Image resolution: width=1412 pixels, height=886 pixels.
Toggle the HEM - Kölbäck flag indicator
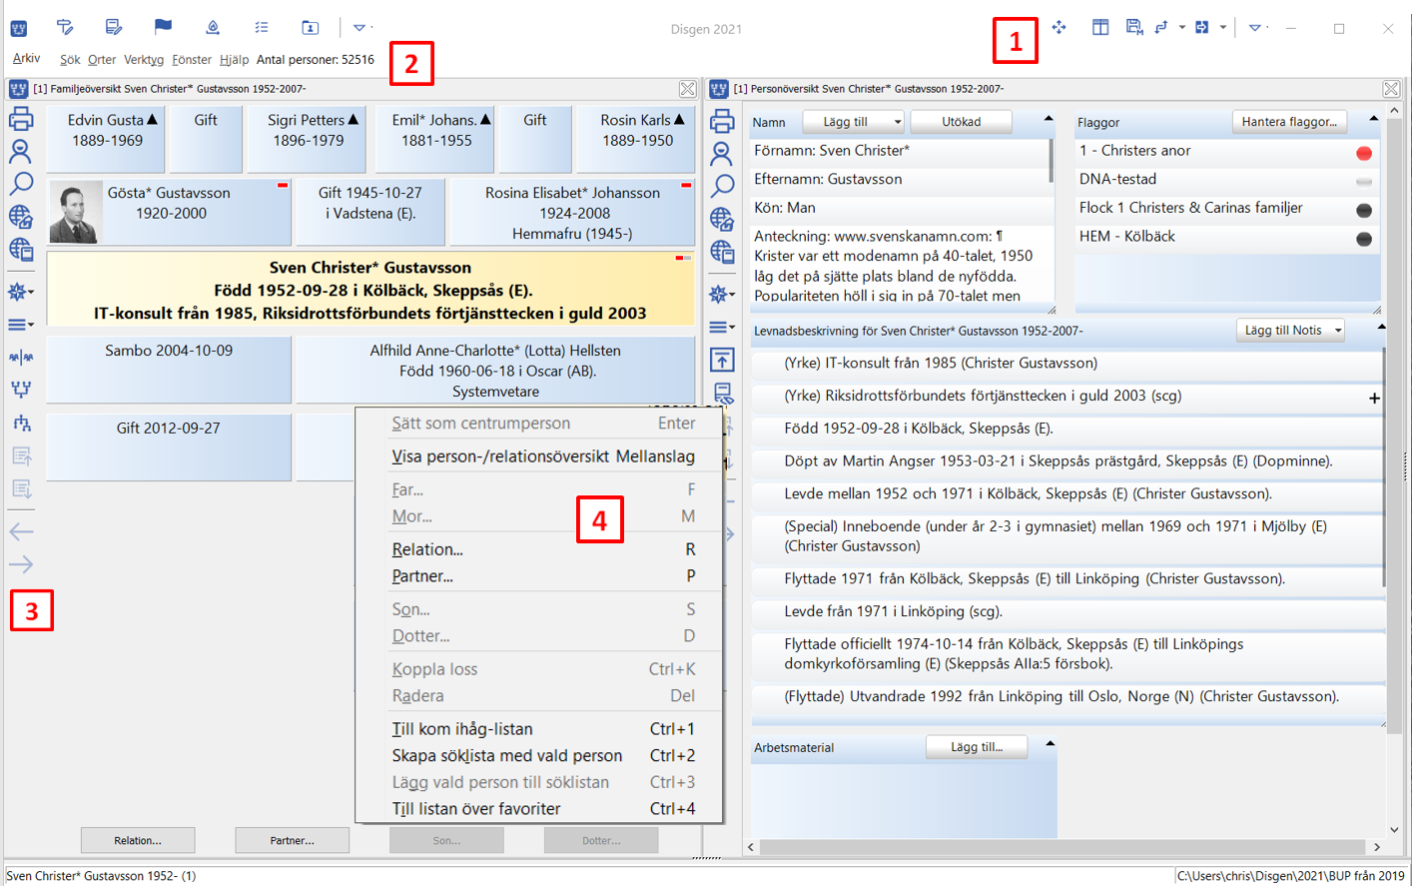tap(1363, 239)
